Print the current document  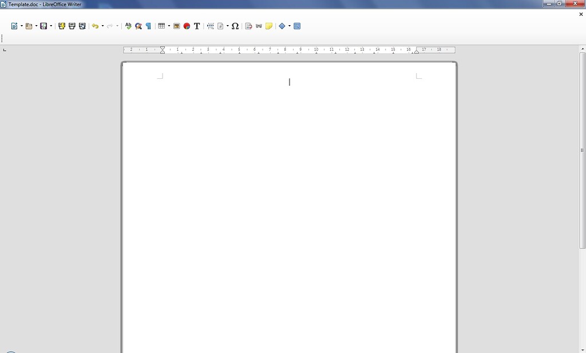(72, 26)
